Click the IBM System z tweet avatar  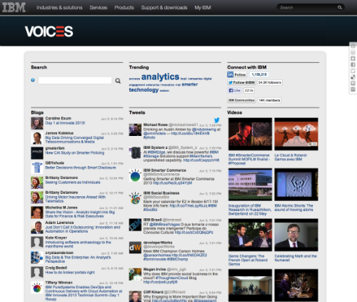point(135,152)
